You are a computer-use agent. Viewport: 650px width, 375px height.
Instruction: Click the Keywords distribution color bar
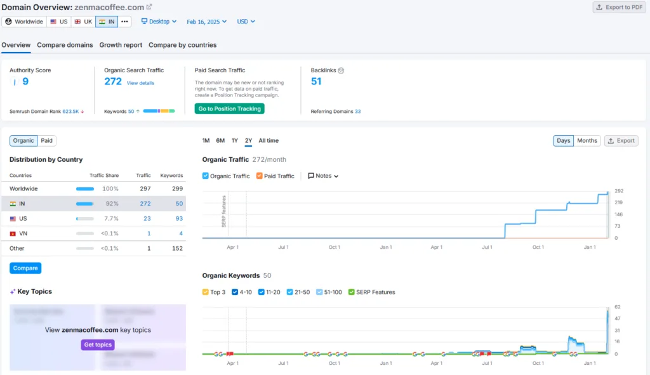(x=159, y=111)
